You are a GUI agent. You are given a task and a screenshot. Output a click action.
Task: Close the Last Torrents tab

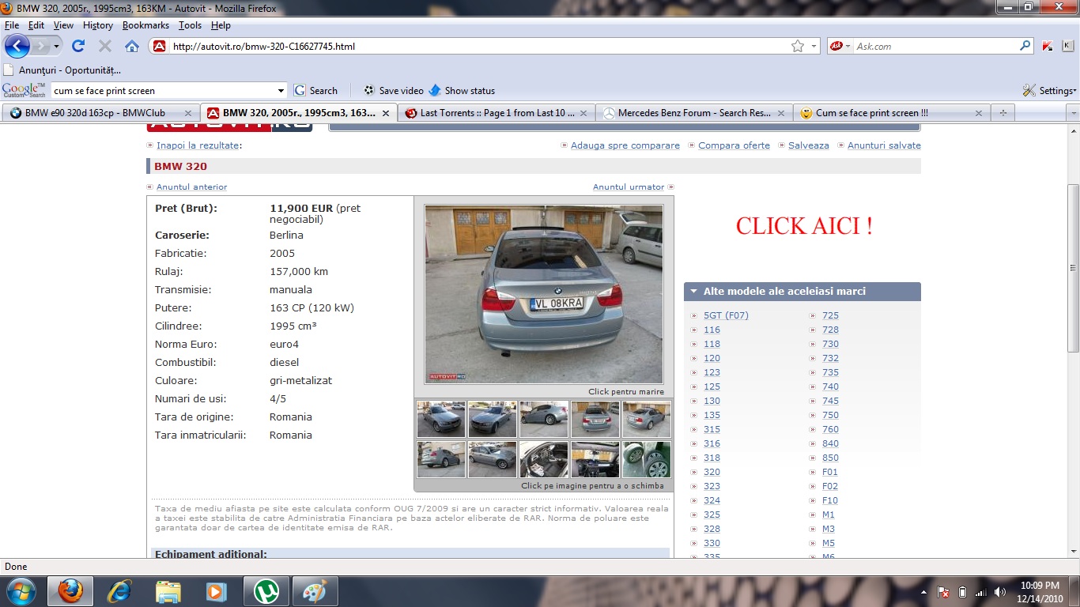(x=583, y=113)
